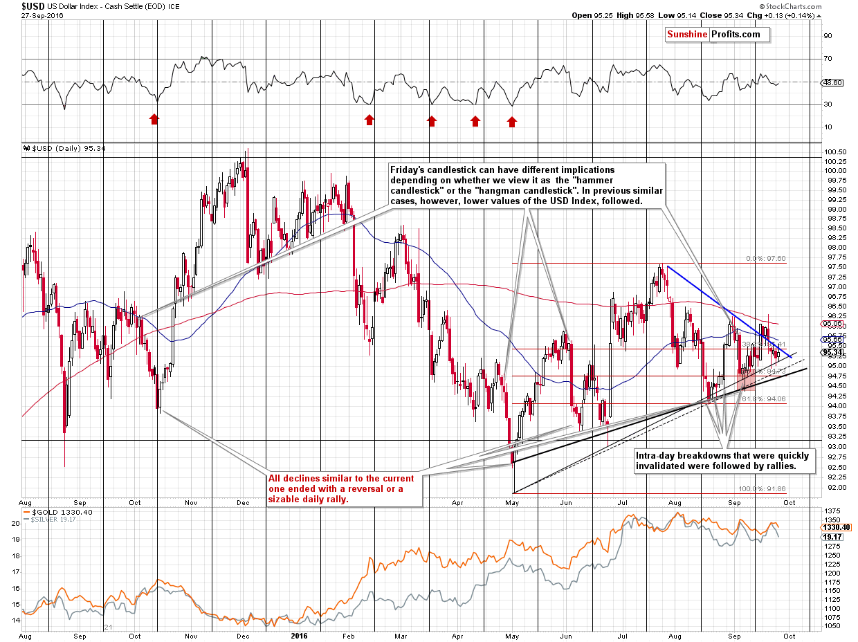Click the Dec label below the gold panel
The width and height of the screenshot is (858, 642).
tap(242, 635)
